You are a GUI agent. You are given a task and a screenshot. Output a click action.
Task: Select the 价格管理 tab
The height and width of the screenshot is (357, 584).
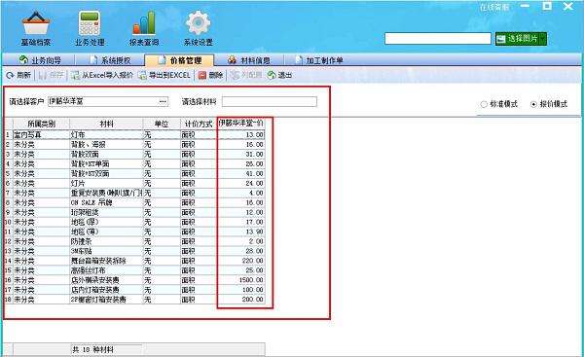(180, 60)
